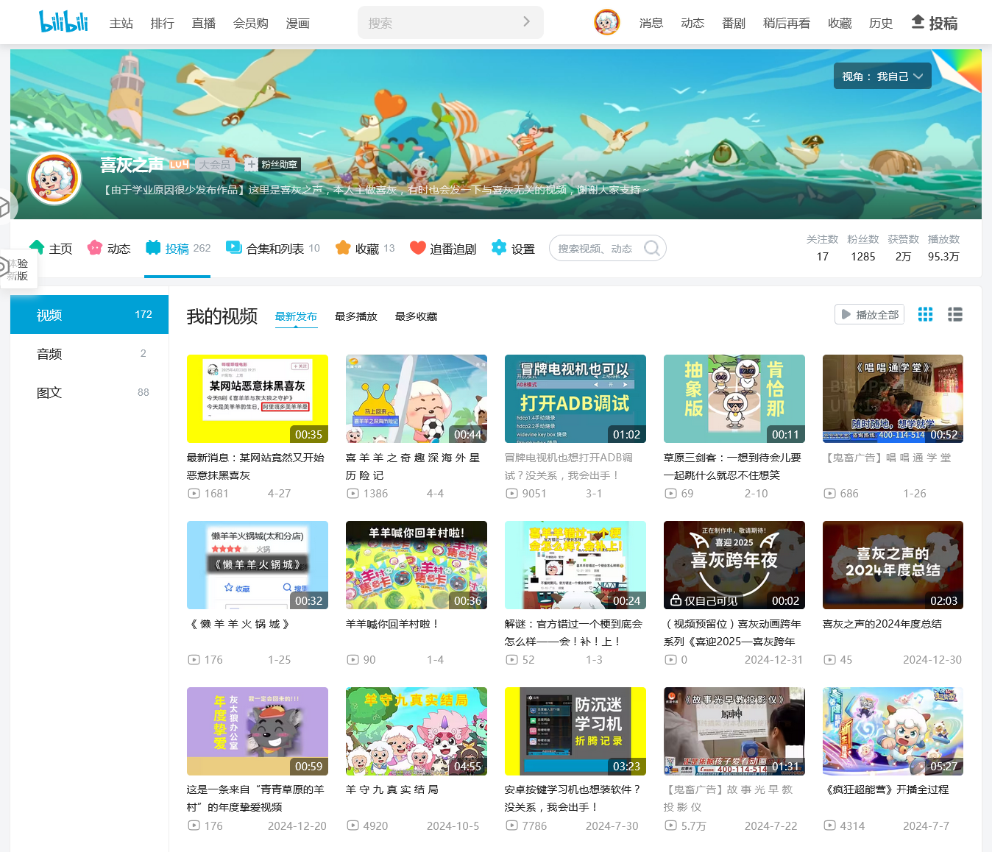This screenshot has width=992, height=852.
Task: Click magnifier icon in profile search box
Action: point(652,248)
